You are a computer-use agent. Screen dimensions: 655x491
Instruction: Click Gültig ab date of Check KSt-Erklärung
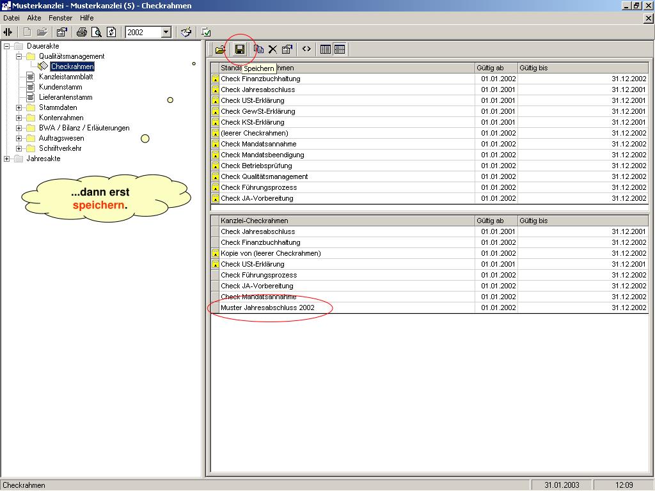click(498, 122)
